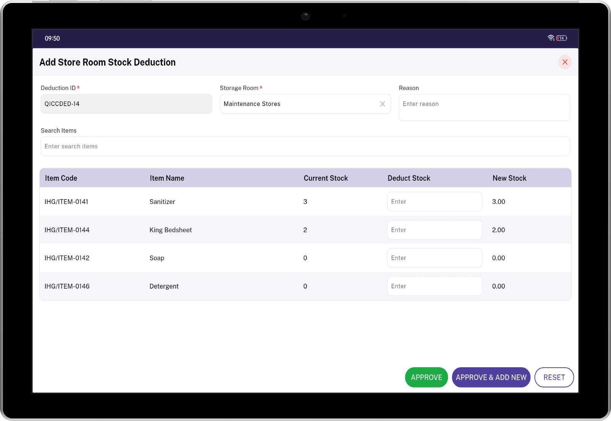
Task: Click the green APPROVE button
Action: 426,378
